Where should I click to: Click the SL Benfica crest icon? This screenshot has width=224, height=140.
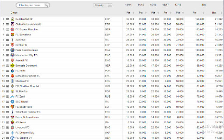13,91
